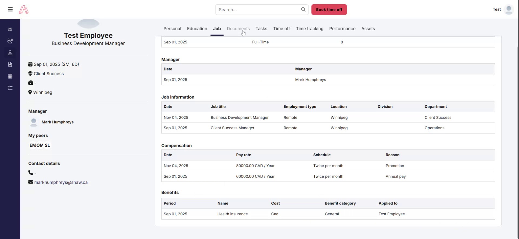519x239 pixels.
Task: Click the EM peer badge
Action: coord(32,145)
